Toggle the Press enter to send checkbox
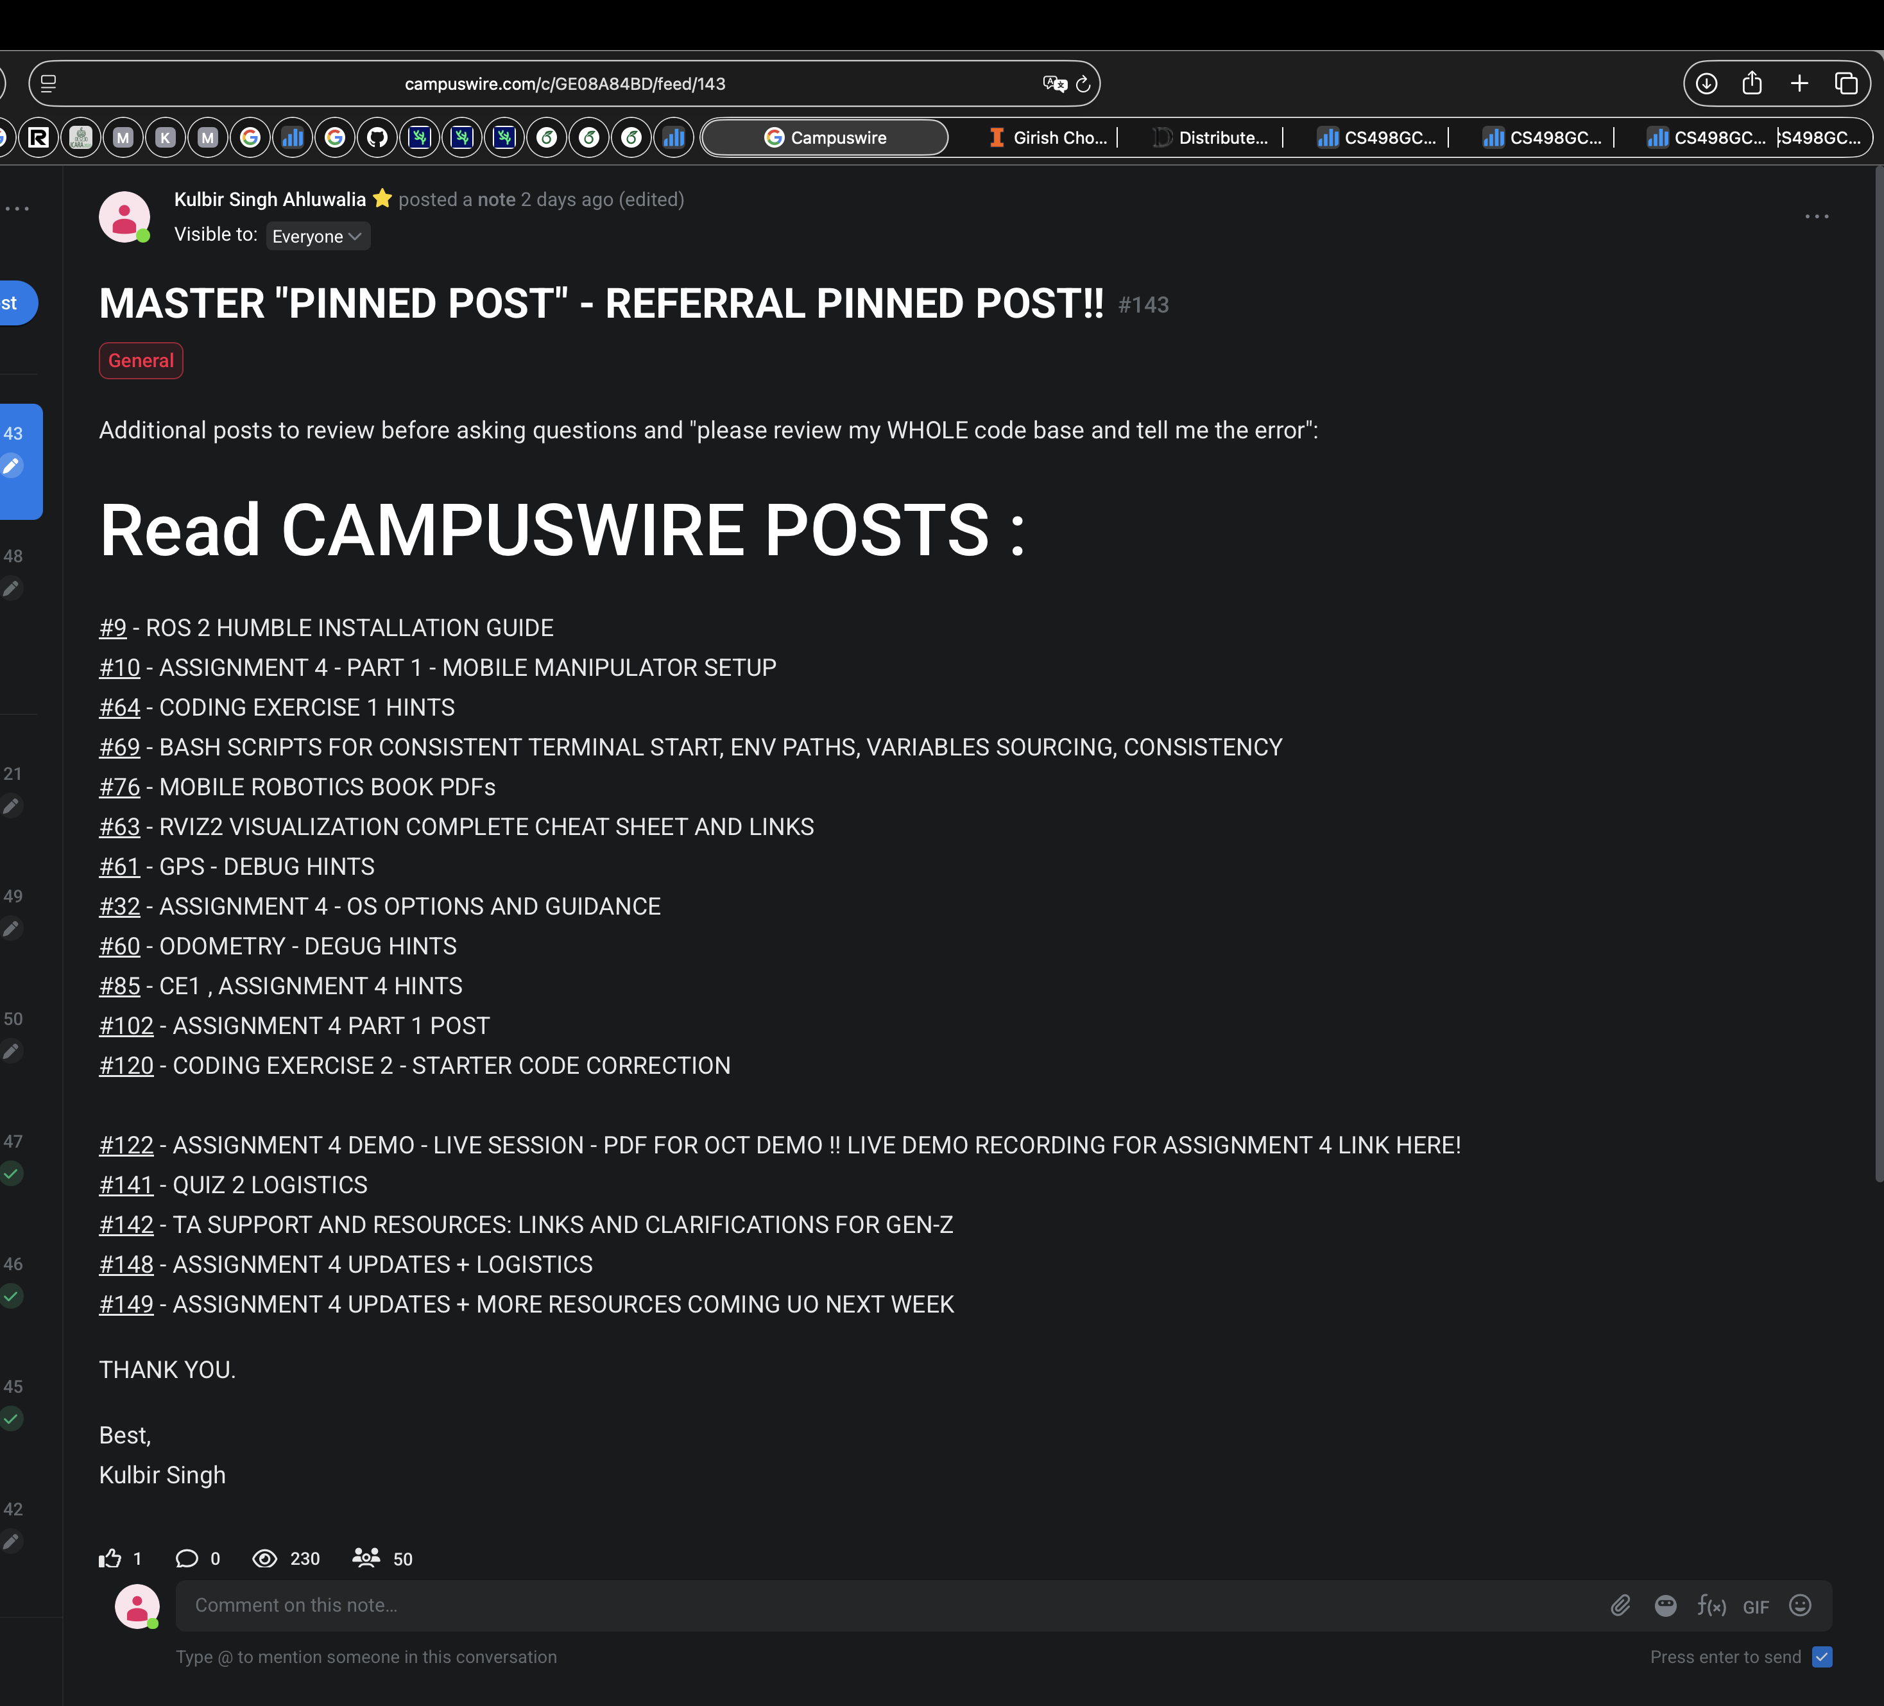 tap(1822, 1657)
